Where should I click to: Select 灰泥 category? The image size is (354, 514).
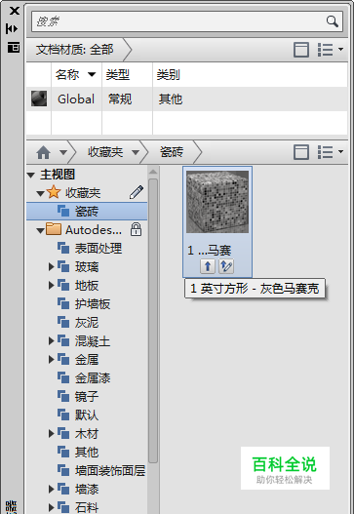78,322
